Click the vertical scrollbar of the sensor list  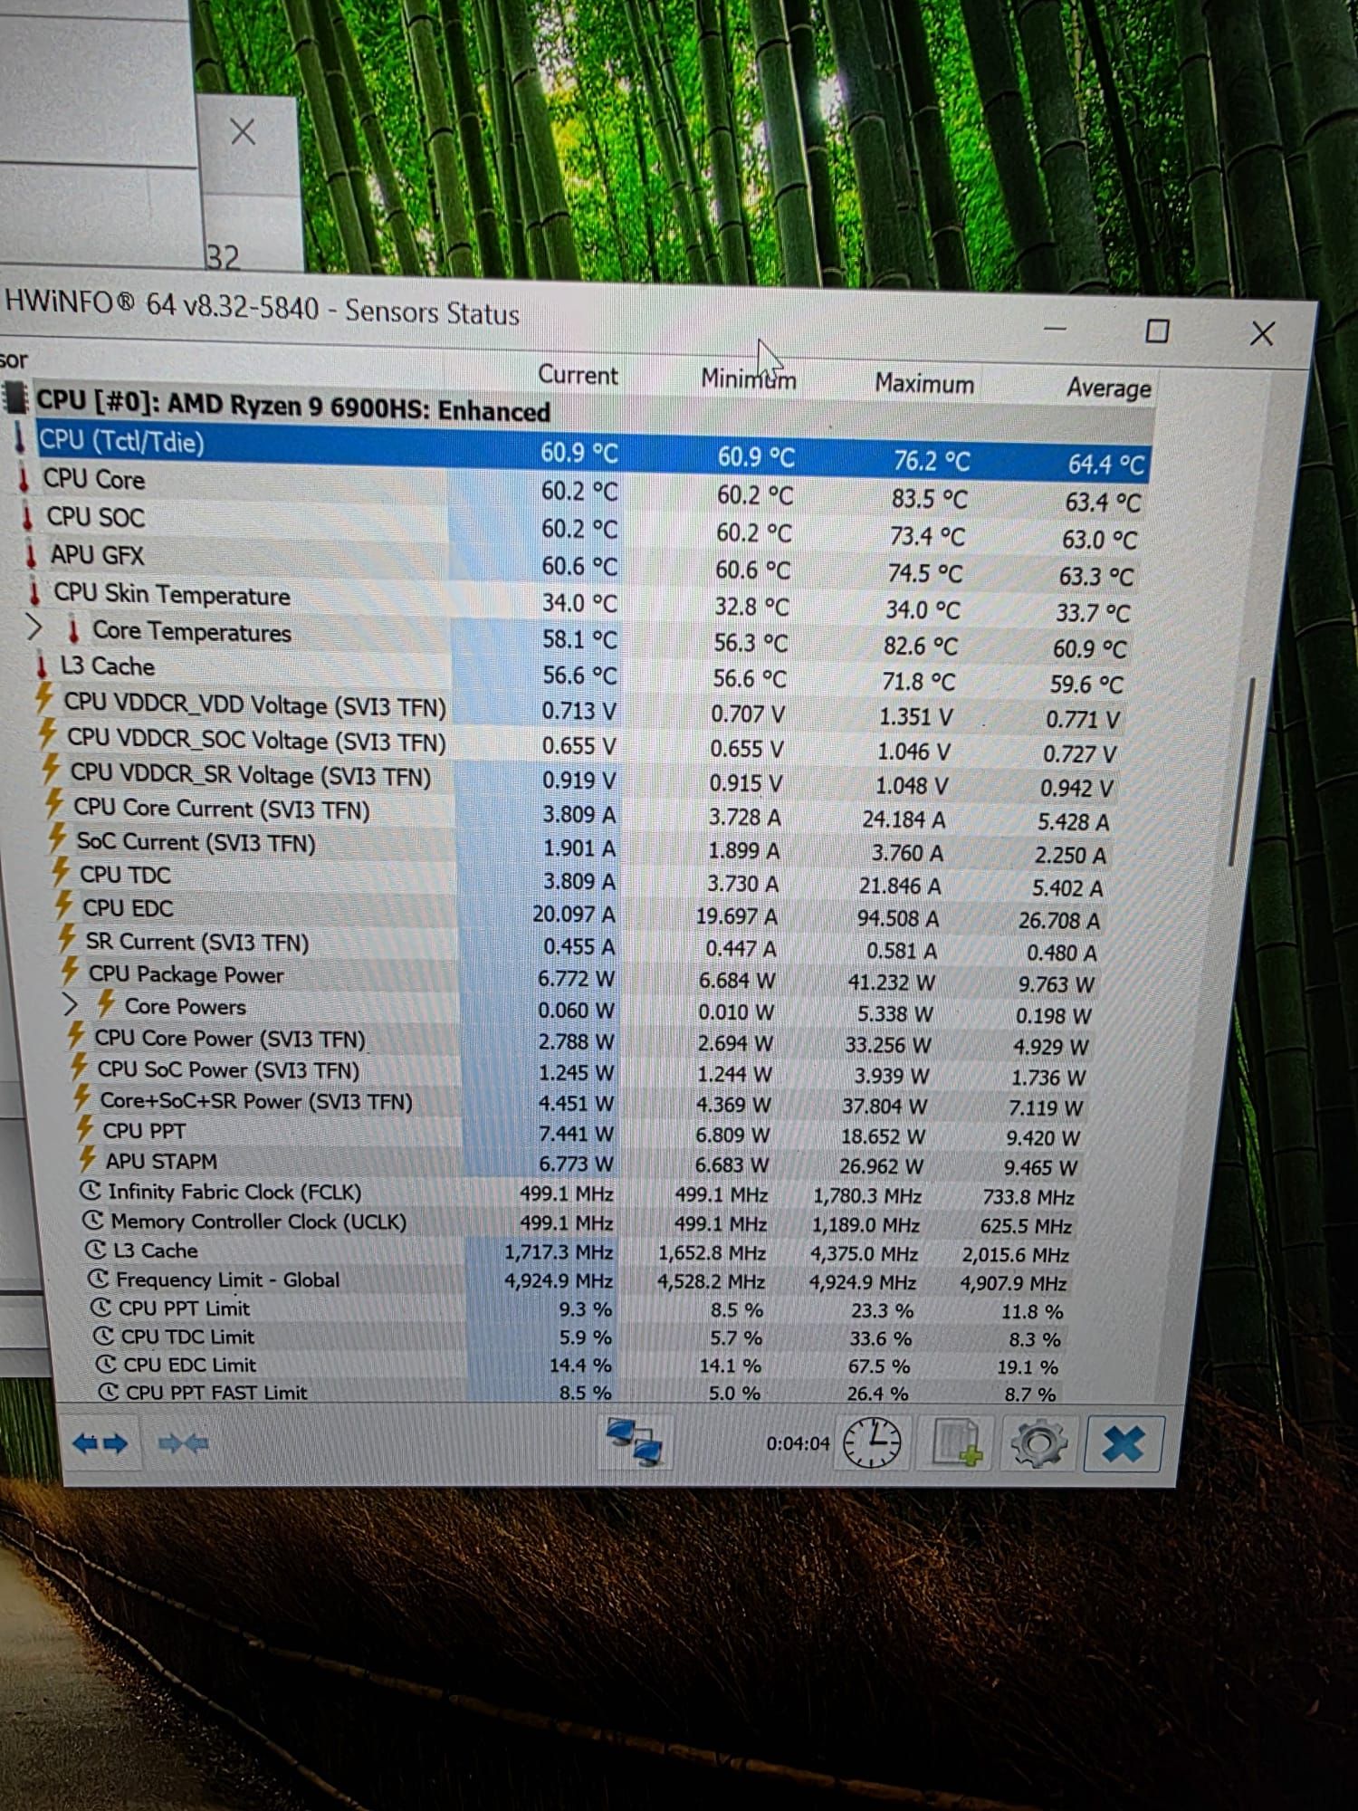[1240, 770]
